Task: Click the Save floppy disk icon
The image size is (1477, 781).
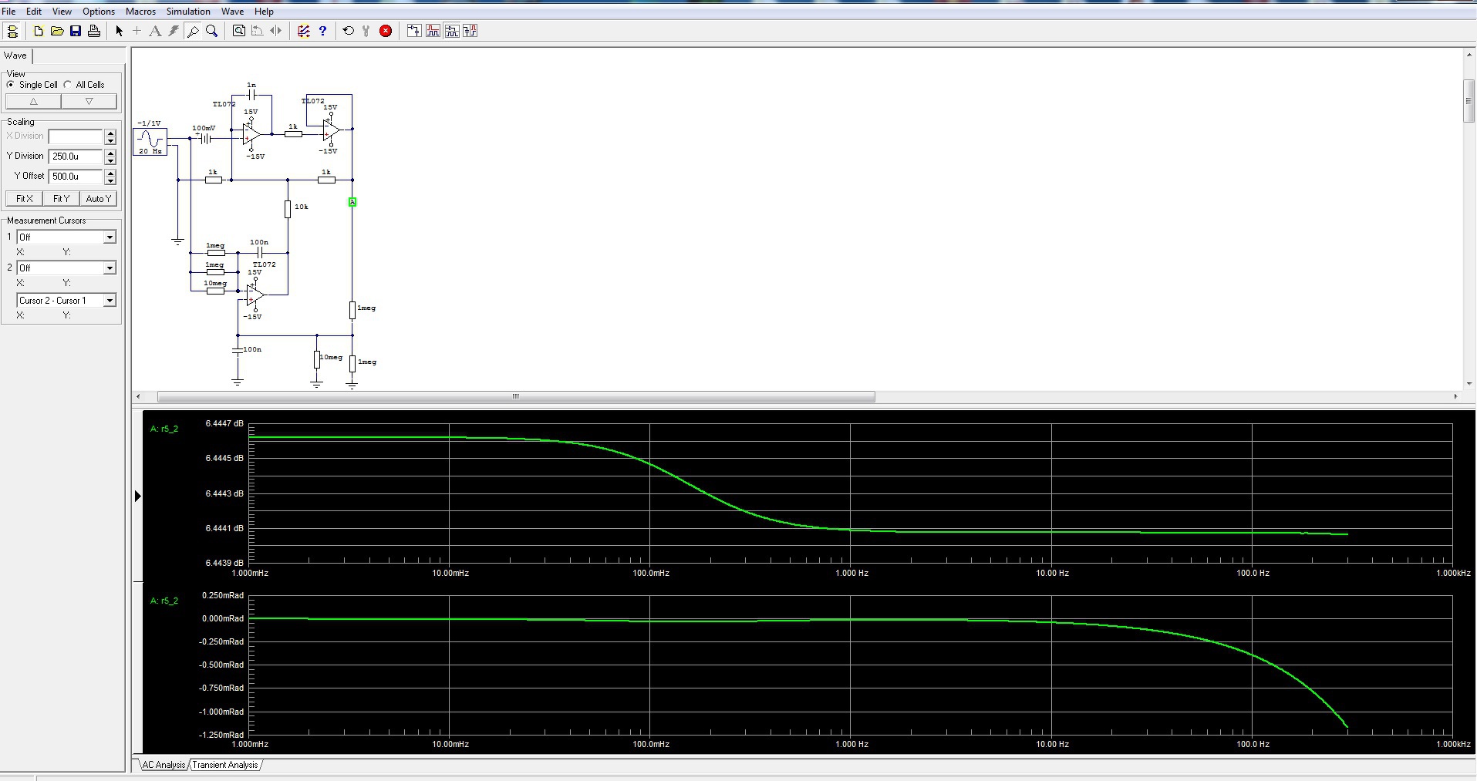Action: [x=76, y=31]
